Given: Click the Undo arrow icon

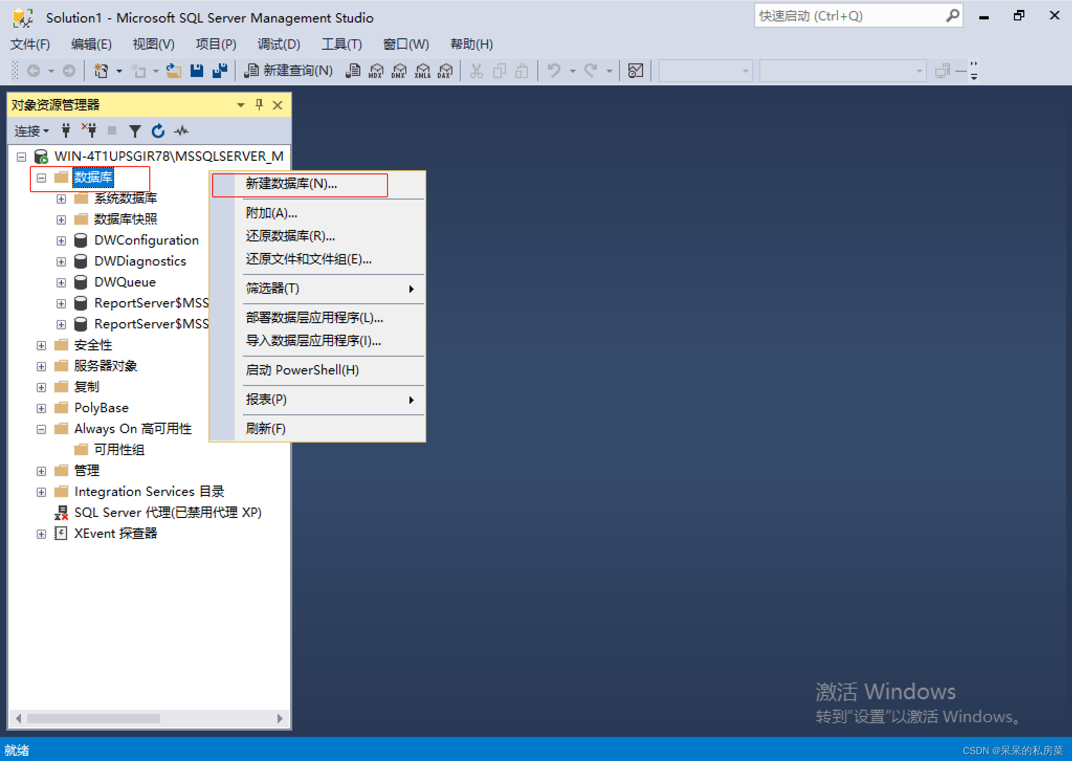Looking at the screenshot, I should point(554,71).
